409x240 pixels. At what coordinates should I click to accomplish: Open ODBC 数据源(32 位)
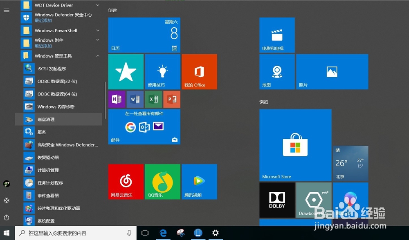click(x=61, y=81)
